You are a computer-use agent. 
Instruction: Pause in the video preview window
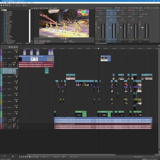pyautogui.click(x=63, y=39)
